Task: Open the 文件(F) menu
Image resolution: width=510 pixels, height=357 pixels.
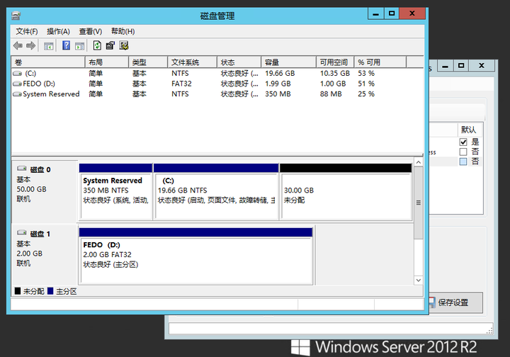Action: pos(27,31)
